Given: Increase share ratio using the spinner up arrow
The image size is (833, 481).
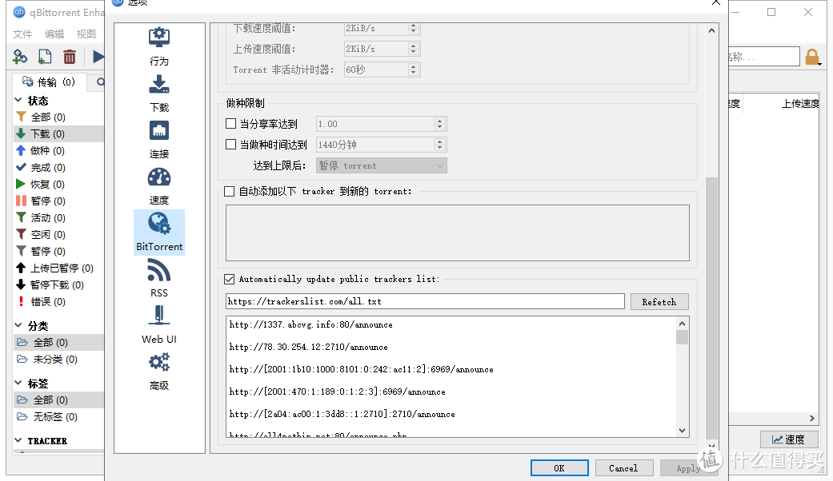Looking at the screenshot, I should [439, 121].
